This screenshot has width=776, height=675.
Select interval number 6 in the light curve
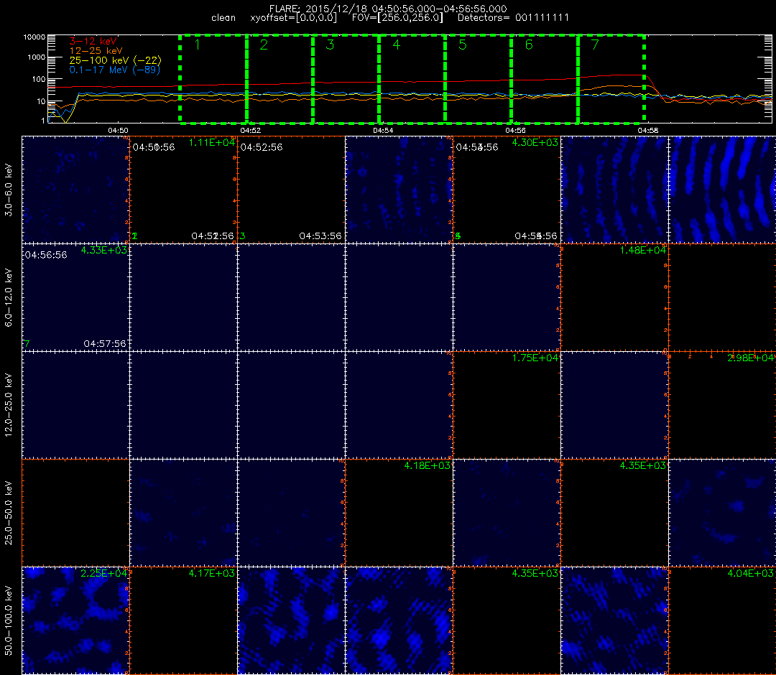(529, 45)
